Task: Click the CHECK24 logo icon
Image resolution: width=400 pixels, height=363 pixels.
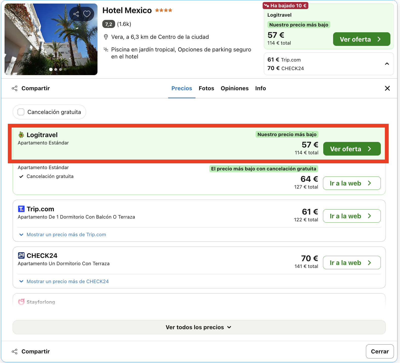Action: [x=21, y=256]
